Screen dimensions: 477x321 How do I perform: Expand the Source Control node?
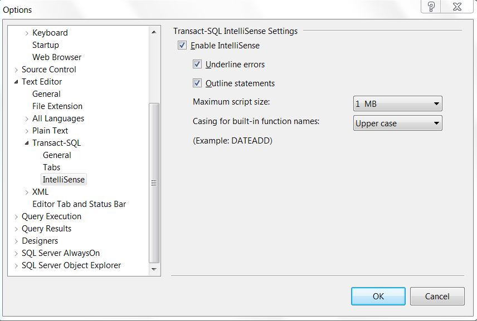click(16, 69)
